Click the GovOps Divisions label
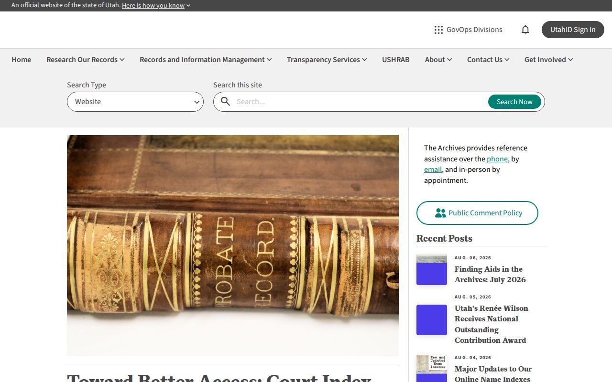Viewport: 612px width, 382px height. tap(474, 30)
